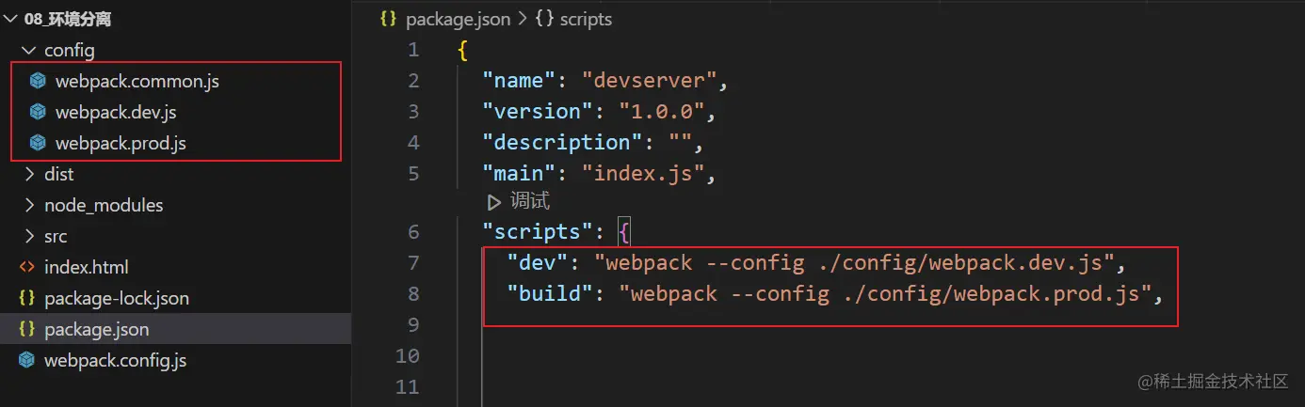Collapse the 08_环境分离 root folder chevron

[x=11, y=19]
